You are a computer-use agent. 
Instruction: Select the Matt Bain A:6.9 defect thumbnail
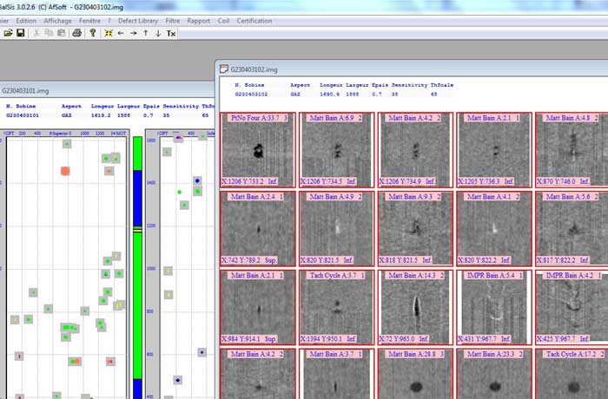click(337, 150)
